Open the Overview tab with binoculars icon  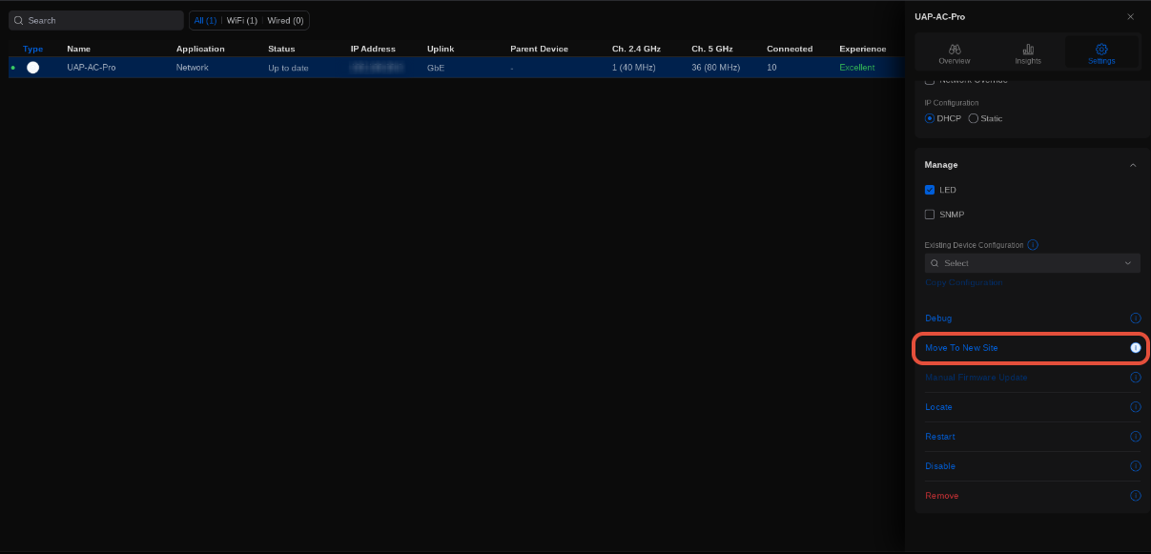(x=954, y=52)
